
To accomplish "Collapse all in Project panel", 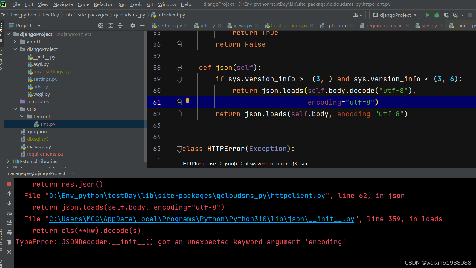I will click(x=120, y=25).
